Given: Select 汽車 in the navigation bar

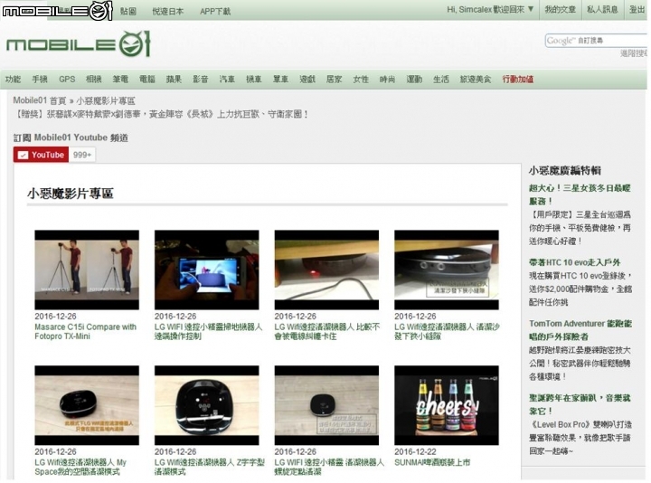Looking at the screenshot, I should [x=227, y=79].
